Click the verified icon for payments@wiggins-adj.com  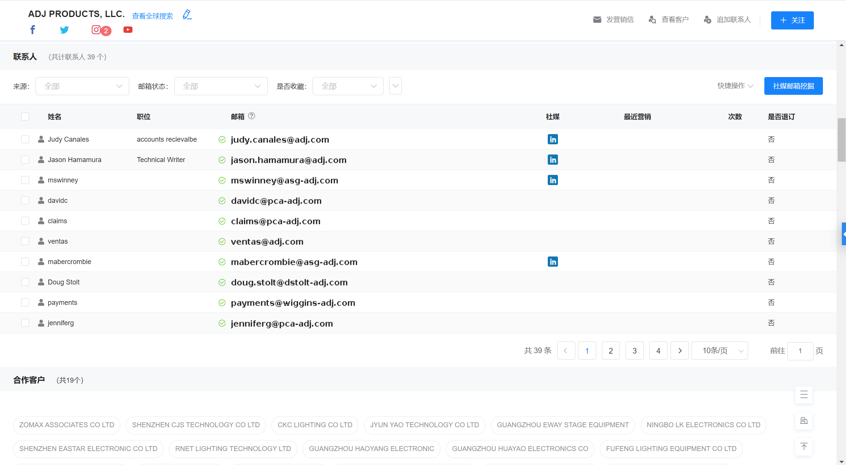[222, 303]
